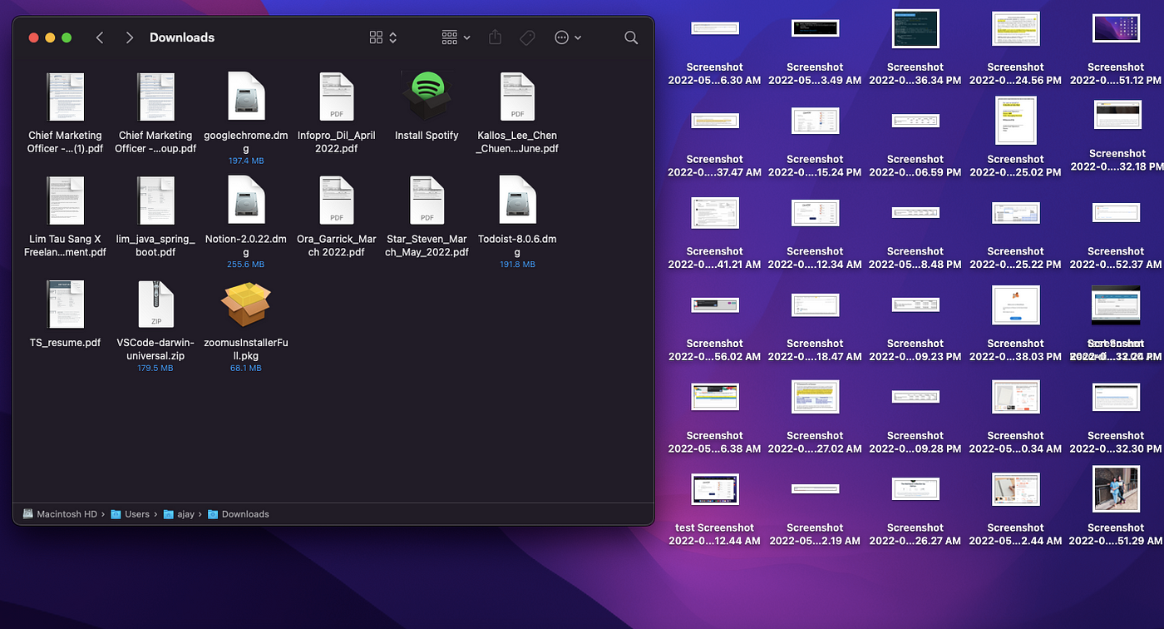Viewport: 1164px width, 629px height.
Task: Select Lim Tau Sang X Freelan...ment.pdf
Action: (x=65, y=201)
